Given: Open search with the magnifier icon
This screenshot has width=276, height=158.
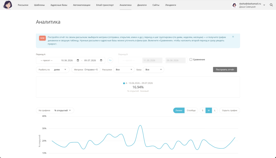Looking at the screenshot, I should click(271, 5).
